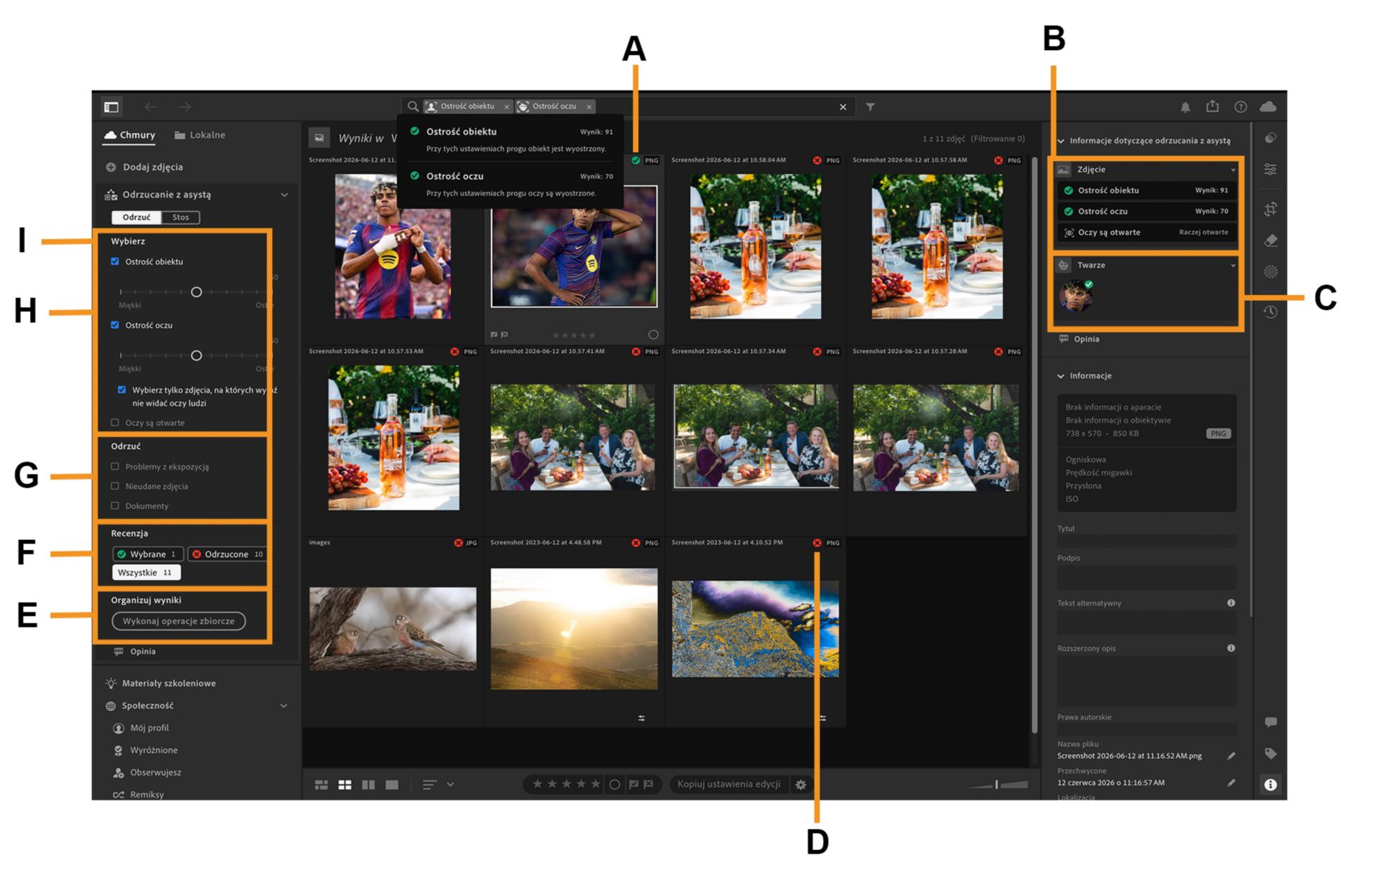Open the Versions history clock icon
The height and width of the screenshot is (891, 1379).
coord(1271,312)
